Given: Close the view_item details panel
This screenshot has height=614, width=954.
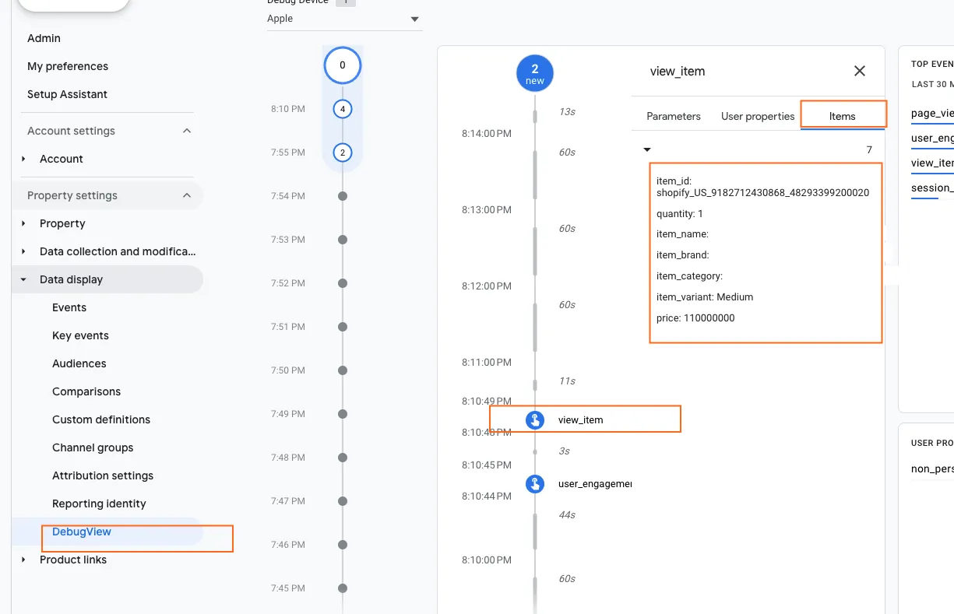Looking at the screenshot, I should 860,71.
